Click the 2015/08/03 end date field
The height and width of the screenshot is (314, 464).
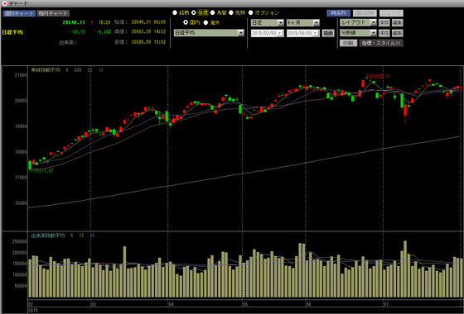pyautogui.click(x=303, y=33)
